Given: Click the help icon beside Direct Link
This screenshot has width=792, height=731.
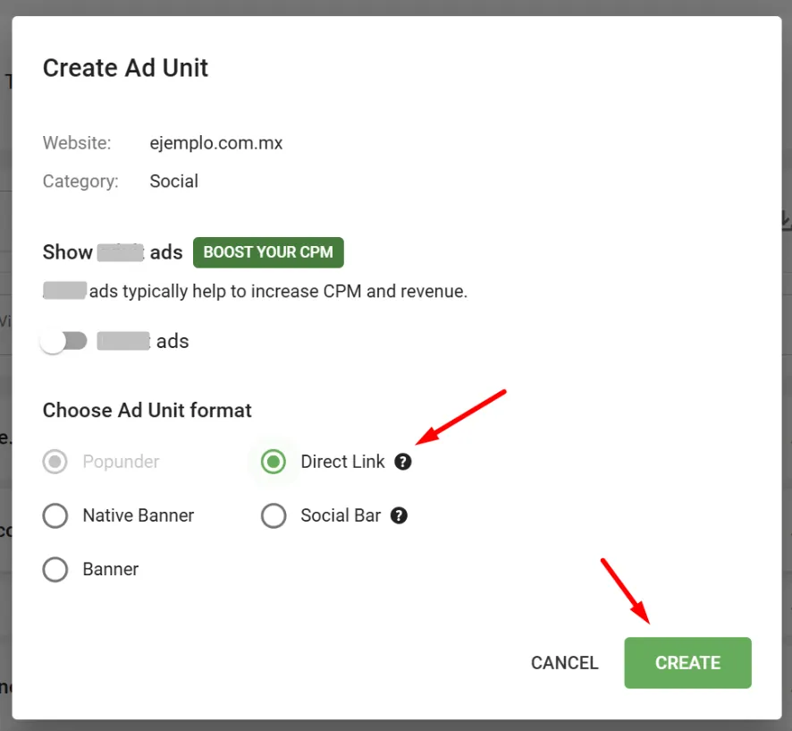Looking at the screenshot, I should (403, 462).
